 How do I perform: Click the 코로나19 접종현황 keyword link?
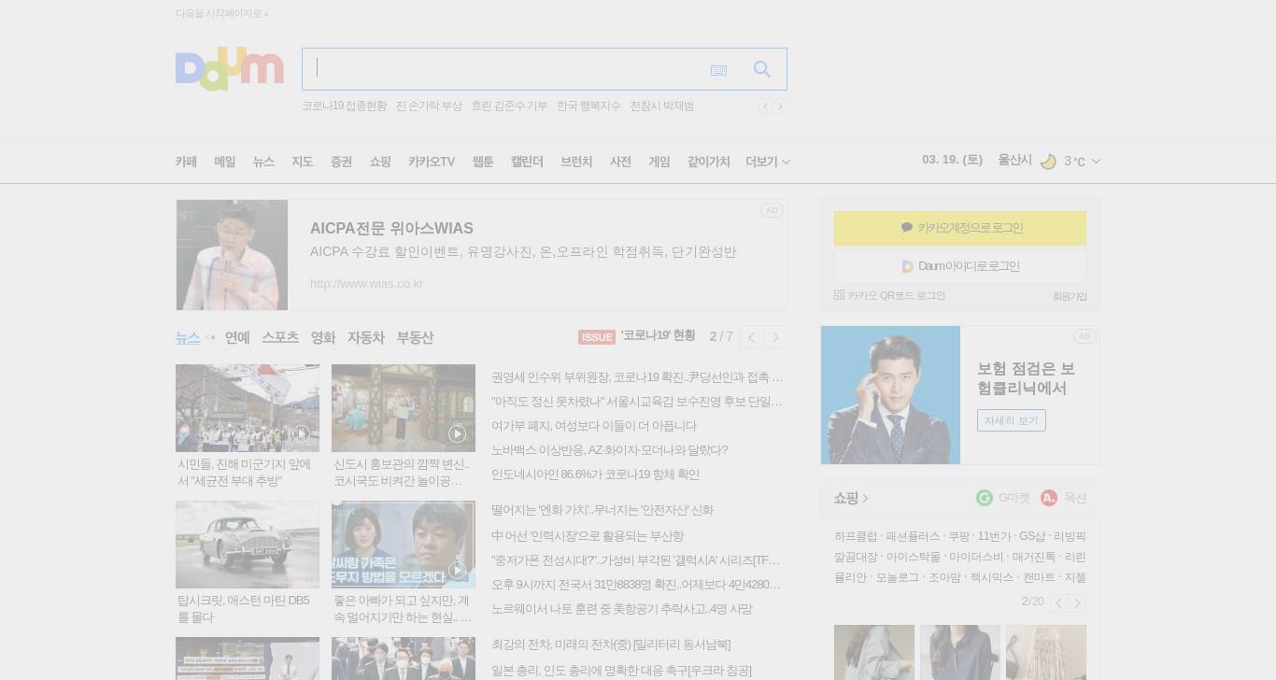coord(344,106)
